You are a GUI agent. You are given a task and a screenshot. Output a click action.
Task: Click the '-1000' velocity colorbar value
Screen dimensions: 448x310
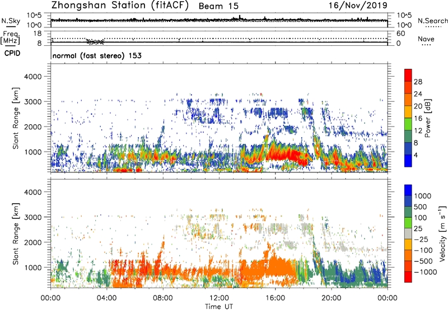425,272
